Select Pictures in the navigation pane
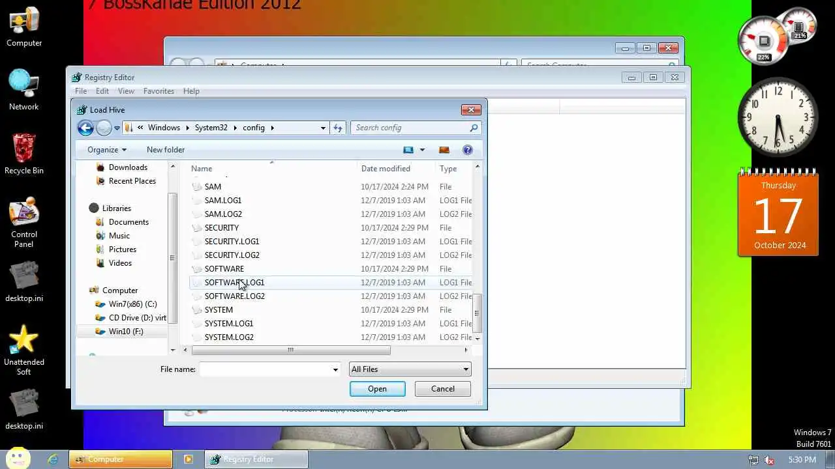This screenshot has width=835, height=469. tap(123, 249)
